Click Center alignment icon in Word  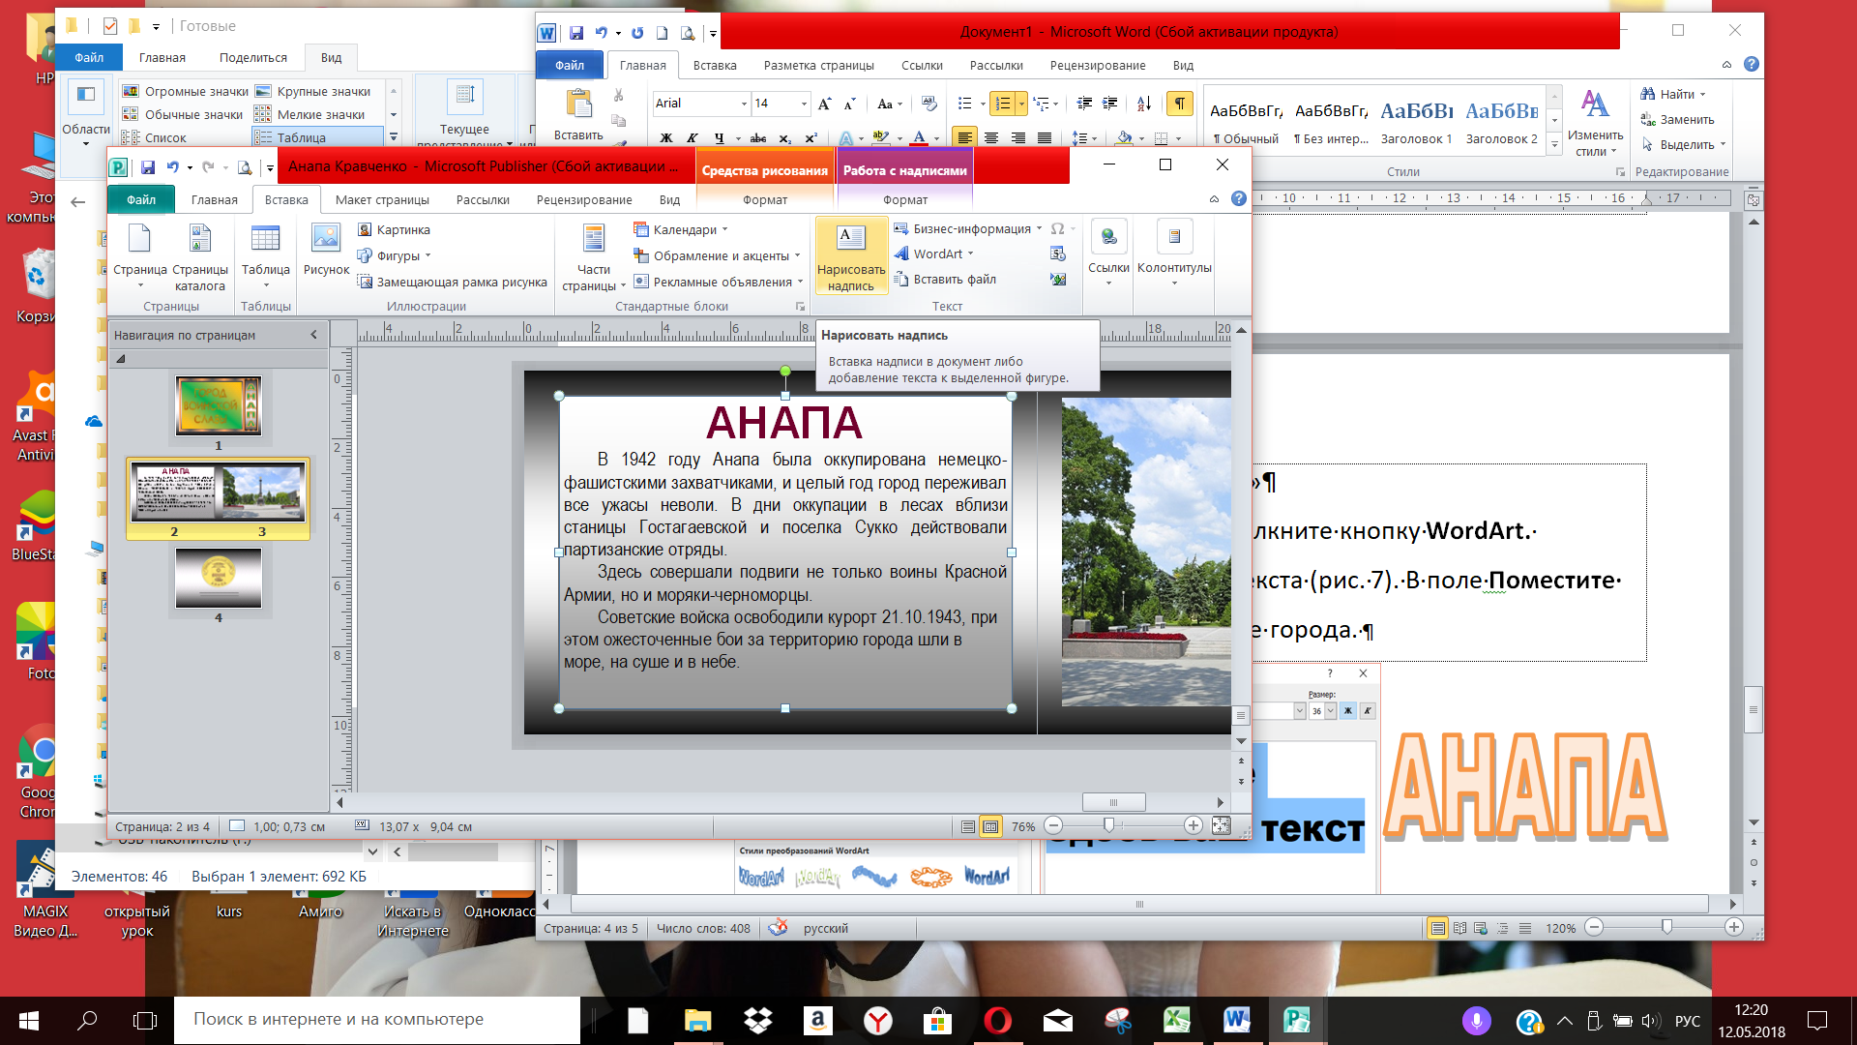(x=991, y=138)
